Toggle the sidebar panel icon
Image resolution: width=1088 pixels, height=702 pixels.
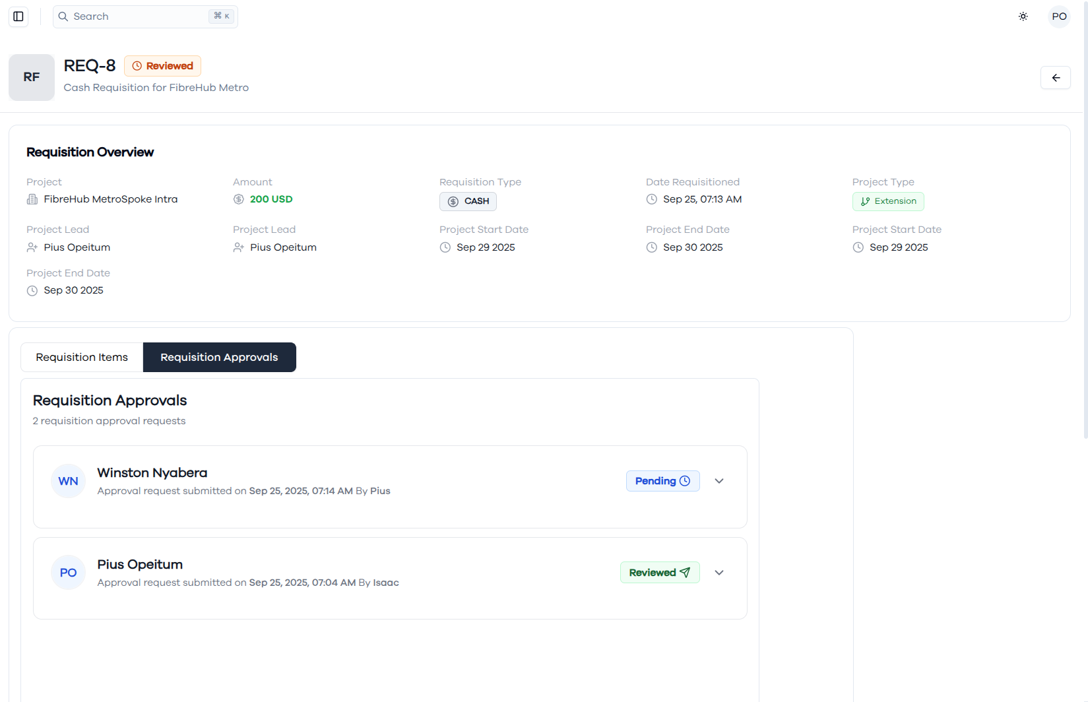point(18,16)
